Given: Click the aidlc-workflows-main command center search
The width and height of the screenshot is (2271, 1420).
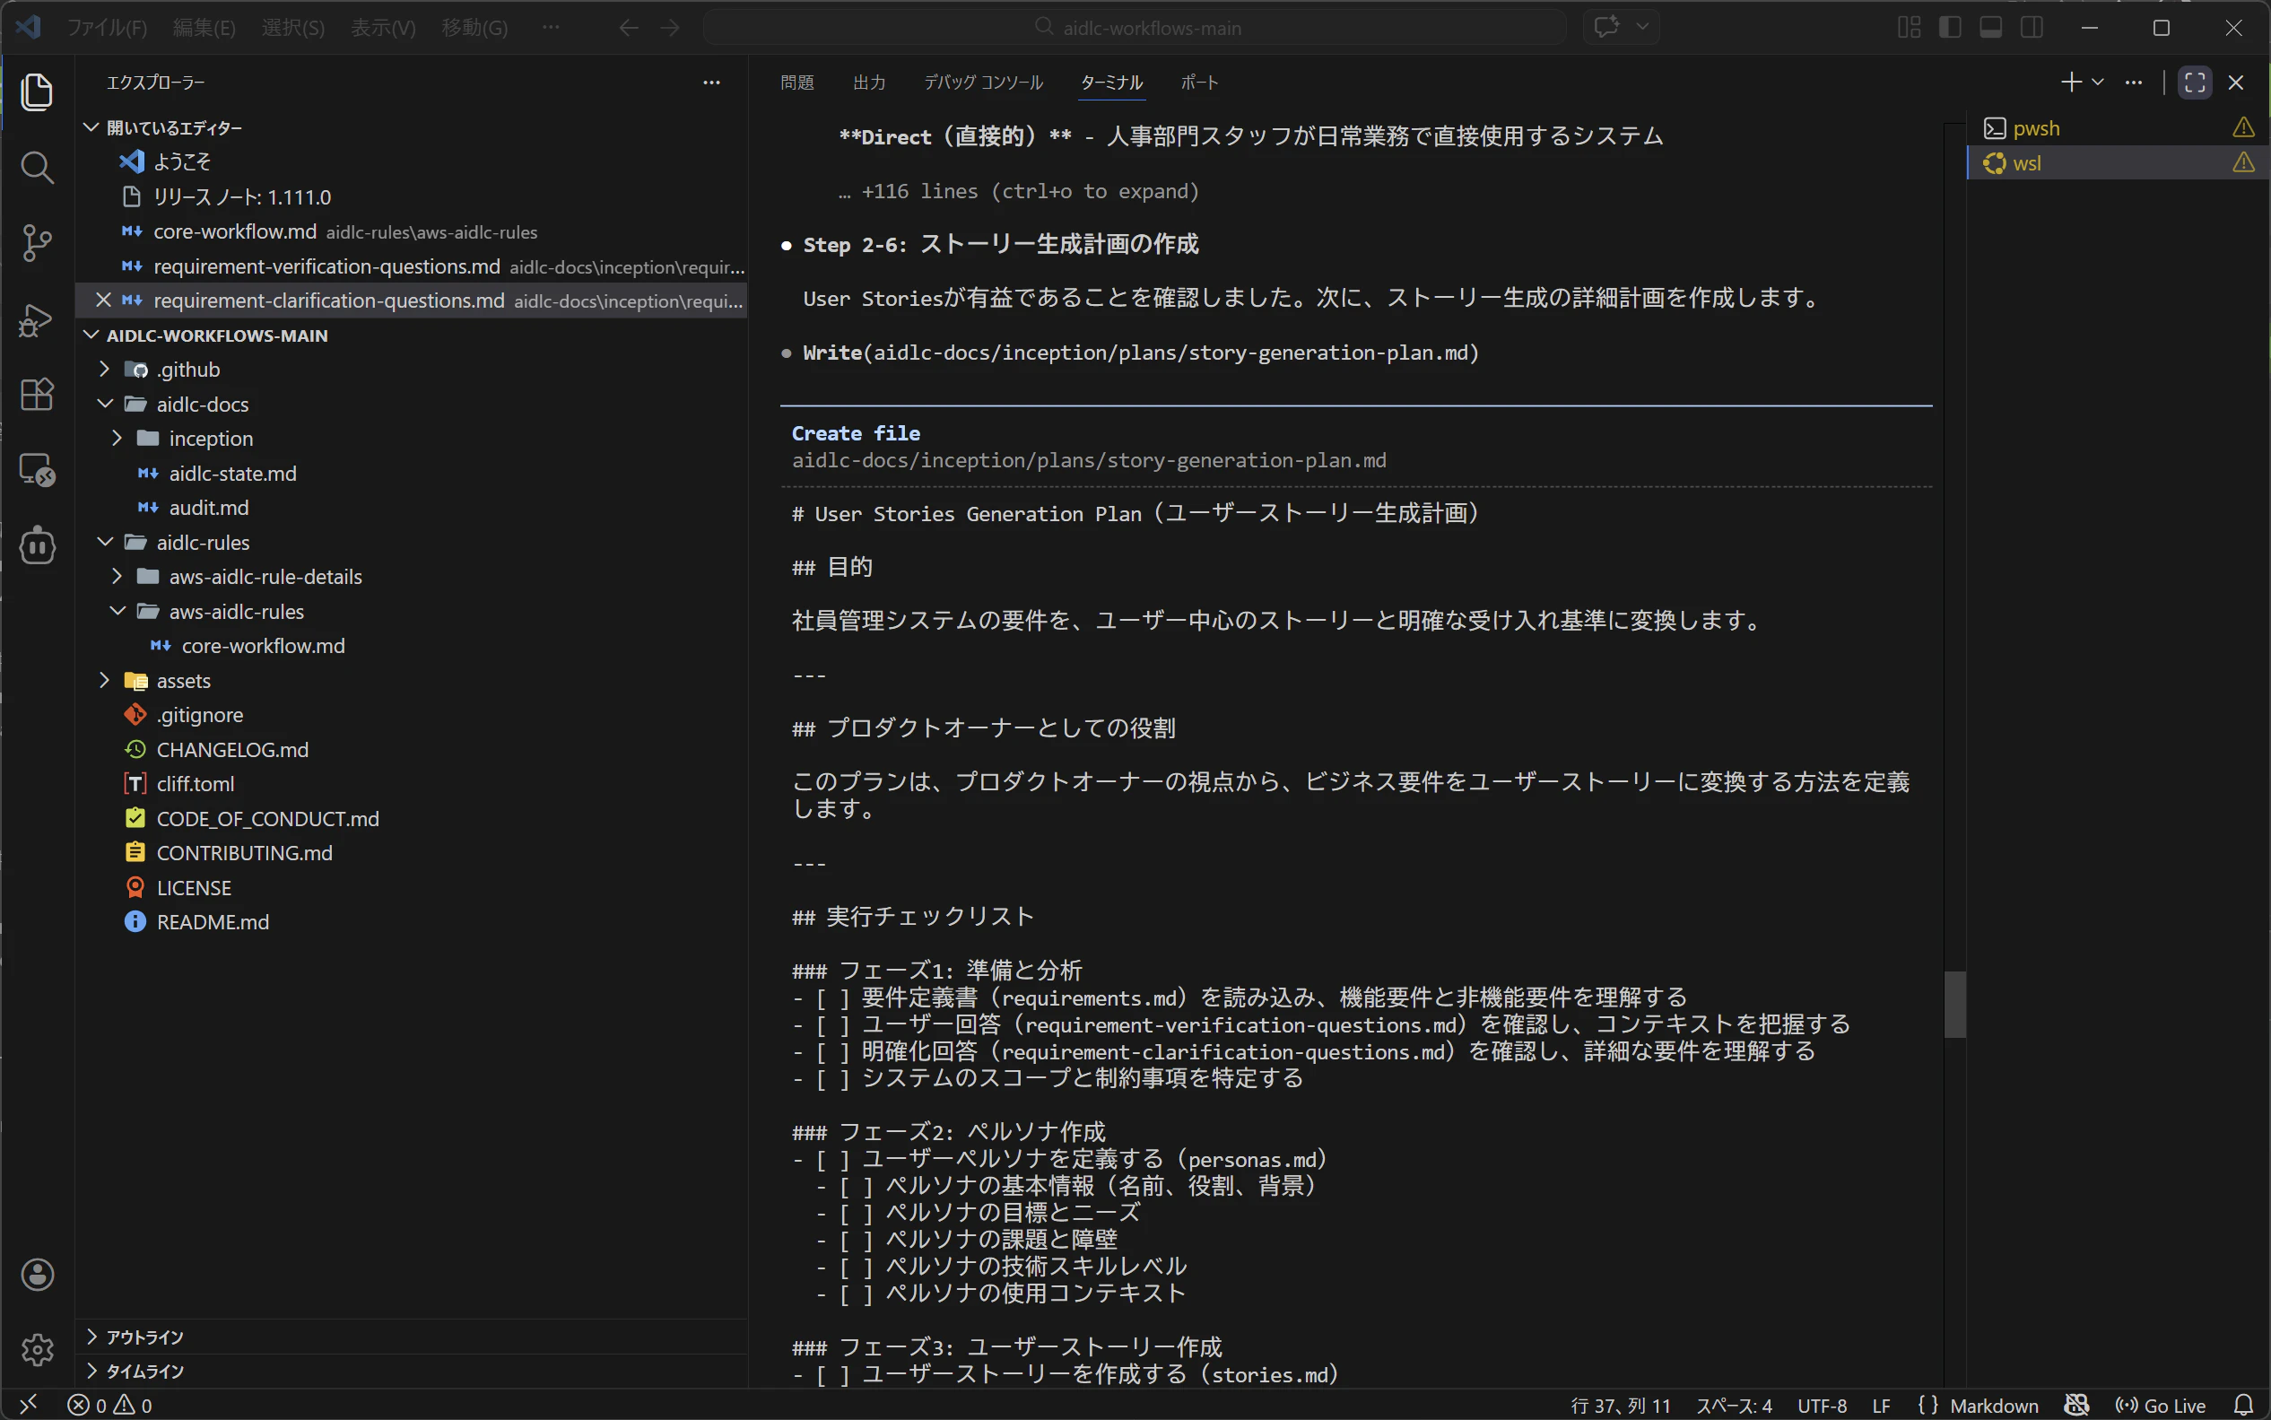Looking at the screenshot, I should pyautogui.click(x=1134, y=27).
